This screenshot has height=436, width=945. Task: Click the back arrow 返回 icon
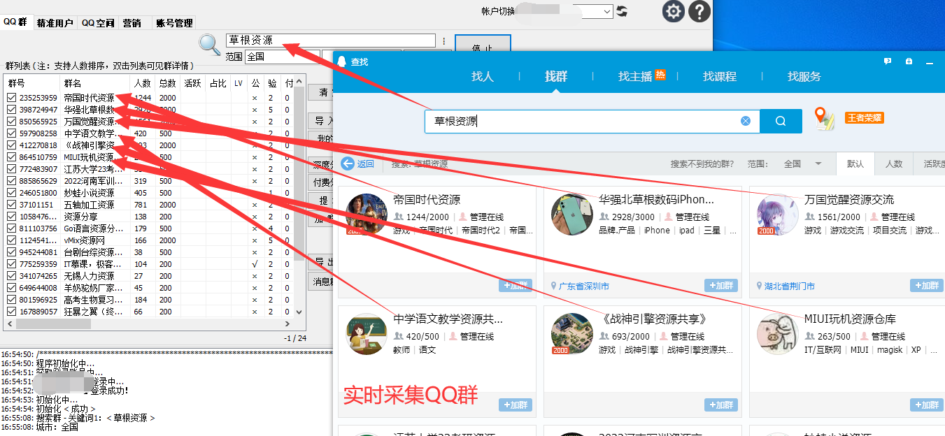click(348, 163)
